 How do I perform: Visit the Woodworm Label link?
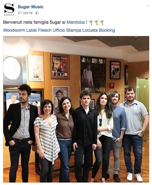pos(20,30)
